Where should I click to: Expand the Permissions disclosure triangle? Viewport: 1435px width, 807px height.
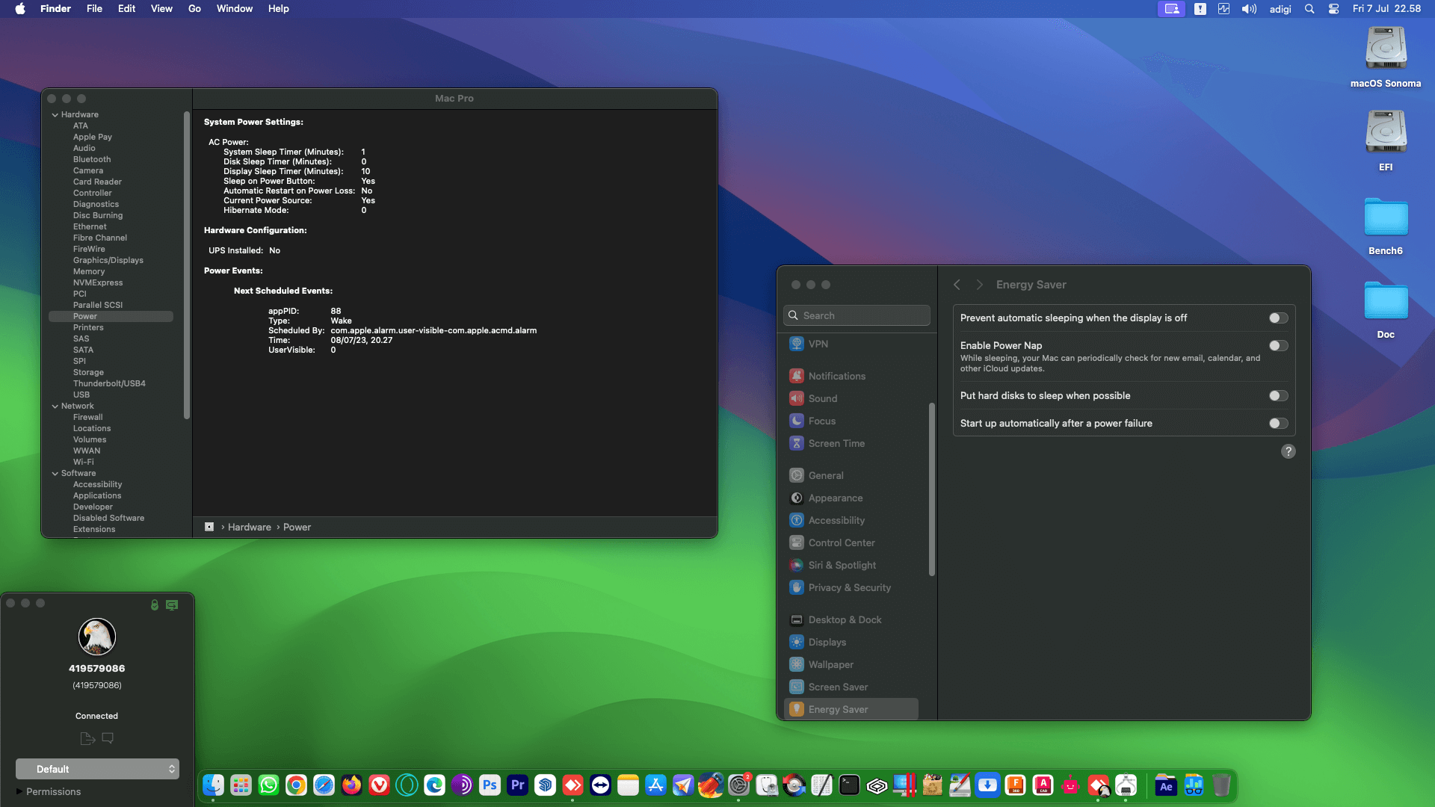[x=19, y=791]
